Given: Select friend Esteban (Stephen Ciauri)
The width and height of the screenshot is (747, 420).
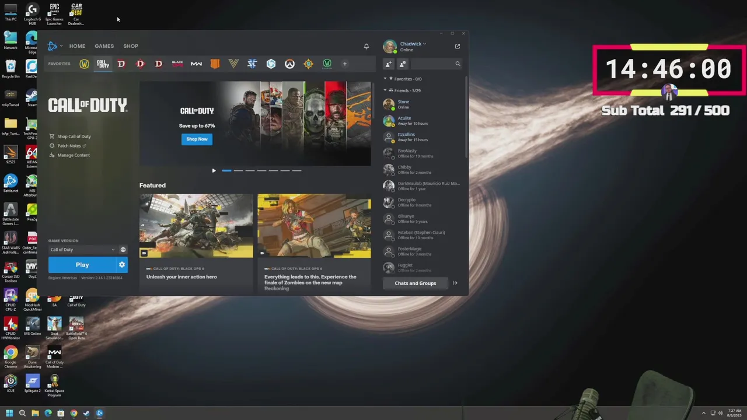Looking at the screenshot, I should click(x=424, y=235).
